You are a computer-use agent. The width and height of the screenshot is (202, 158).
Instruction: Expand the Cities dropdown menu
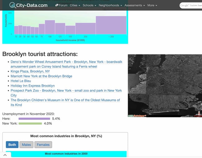[75, 5]
